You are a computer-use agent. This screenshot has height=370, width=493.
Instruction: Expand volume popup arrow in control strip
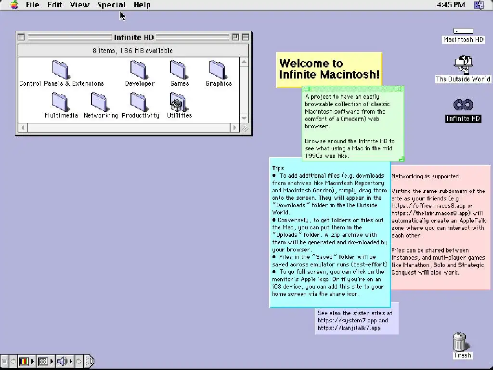pos(71,361)
